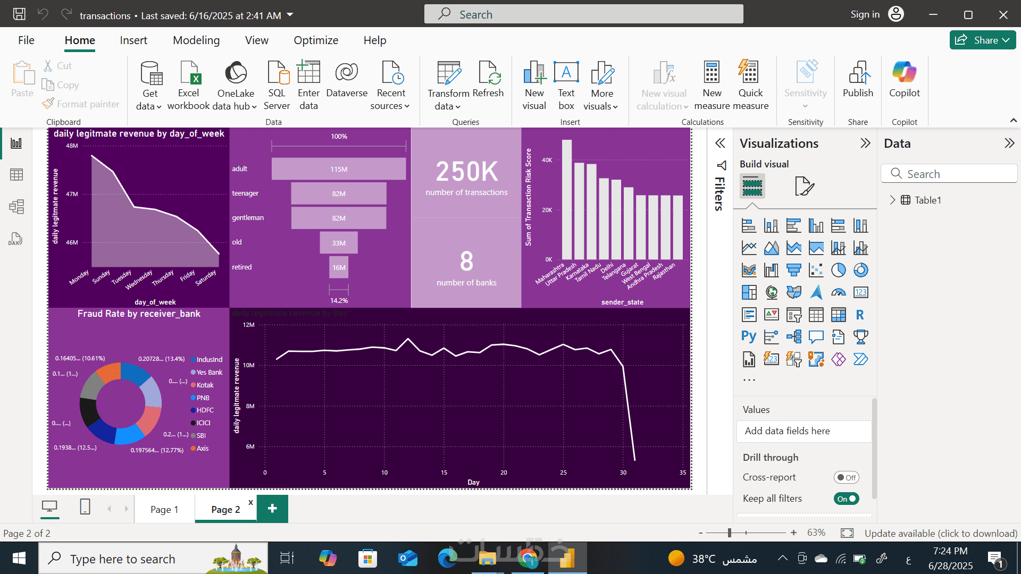Image resolution: width=1021 pixels, height=574 pixels.
Task: Switch to the Page 1 tab
Action: (x=164, y=509)
